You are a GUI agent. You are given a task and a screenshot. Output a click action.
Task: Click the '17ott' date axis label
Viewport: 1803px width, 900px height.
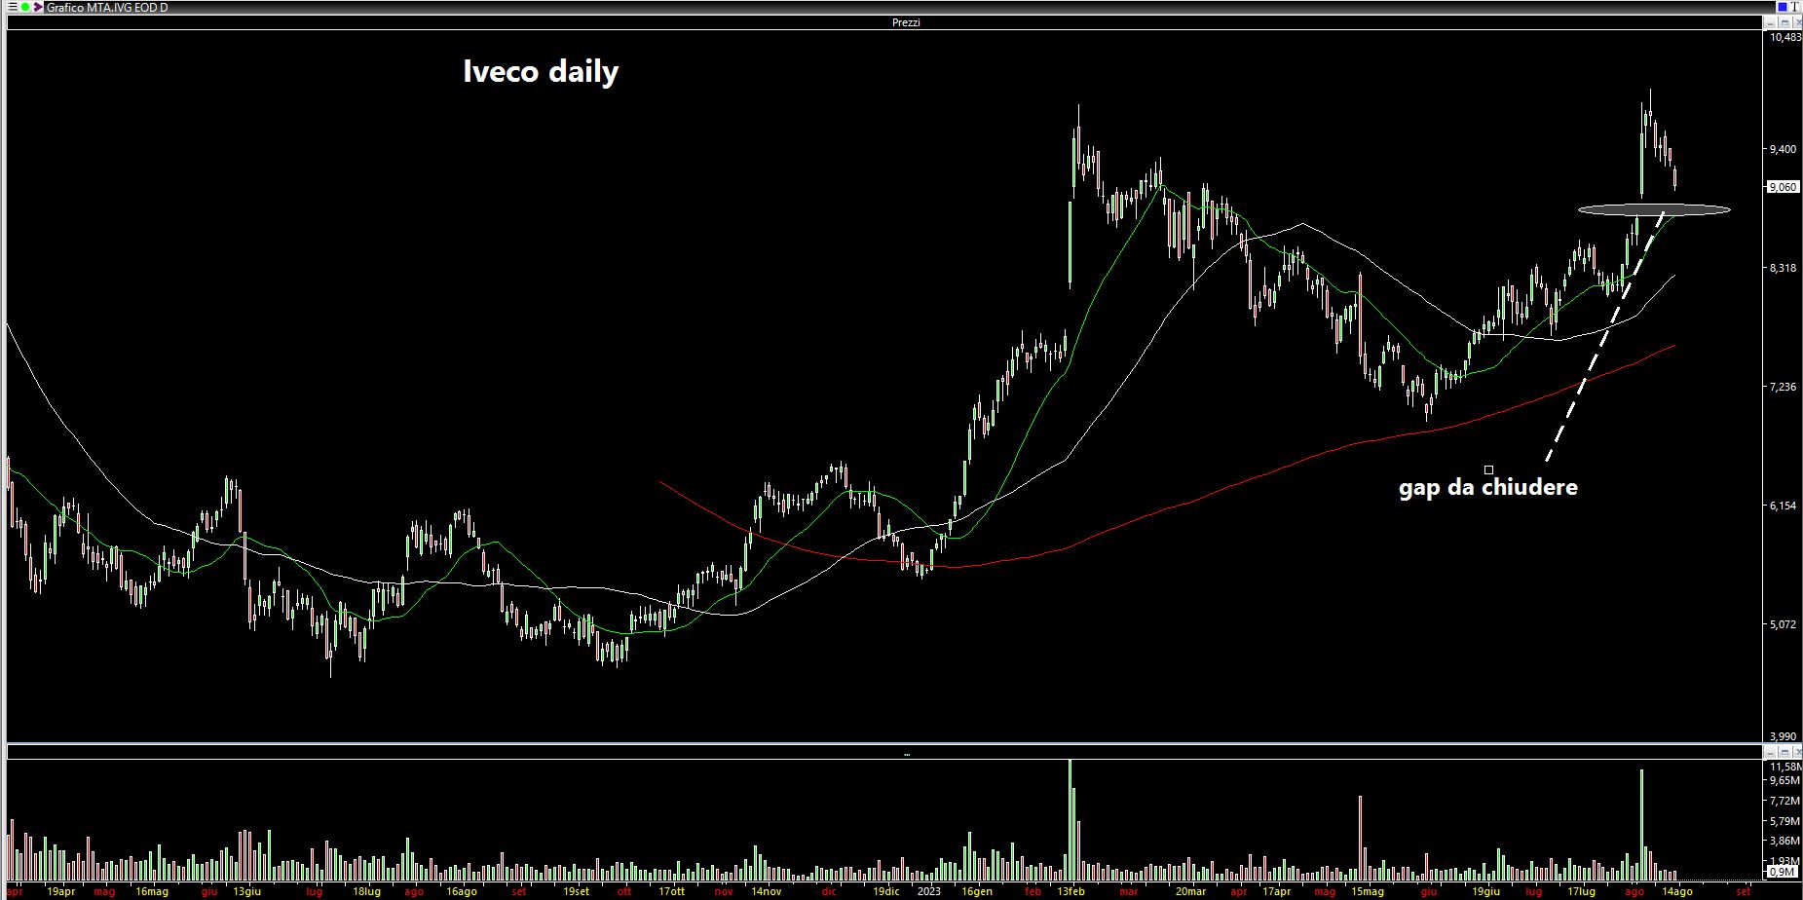(671, 891)
